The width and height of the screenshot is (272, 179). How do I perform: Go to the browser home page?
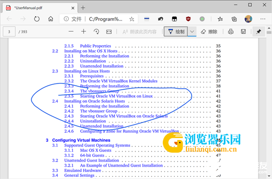click(51, 19)
